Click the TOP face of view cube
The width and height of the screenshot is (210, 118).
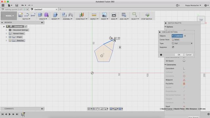point(201,20)
